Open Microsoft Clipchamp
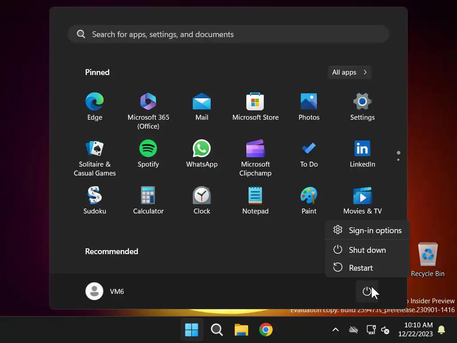Viewport: 457px width, 343px height. coord(255,158)
